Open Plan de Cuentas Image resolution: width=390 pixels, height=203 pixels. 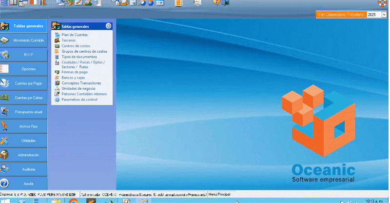[x=75, y=35]
